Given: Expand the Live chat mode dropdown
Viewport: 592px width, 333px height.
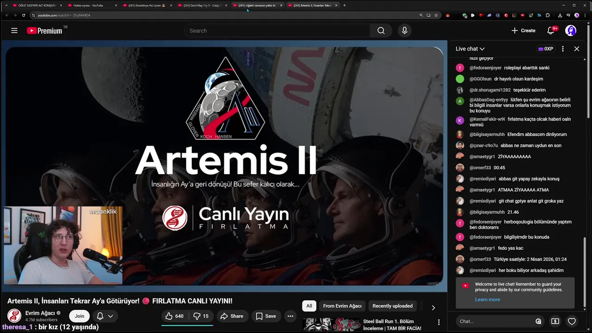Looking at the screenshot, I should click(470, 49).
